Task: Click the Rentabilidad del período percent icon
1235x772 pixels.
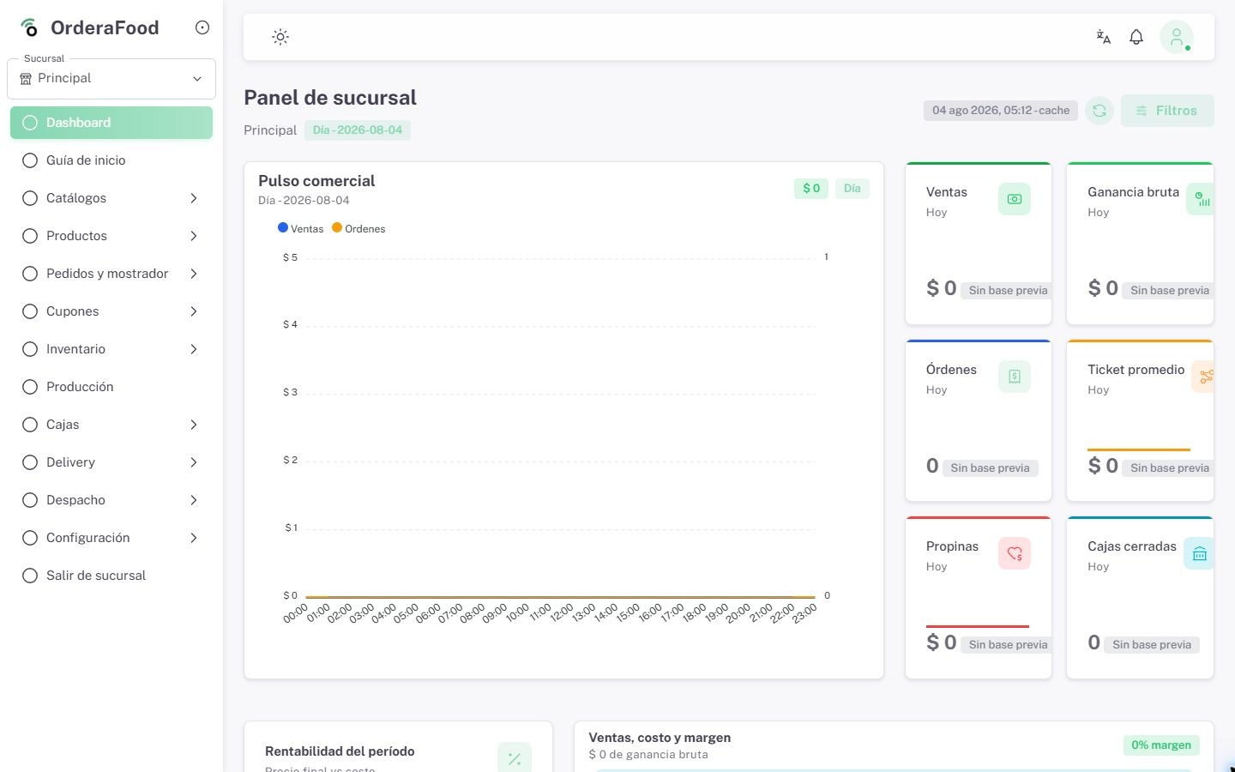Action: 515,758
